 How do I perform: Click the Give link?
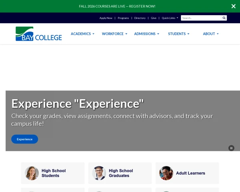pos(154,18)
